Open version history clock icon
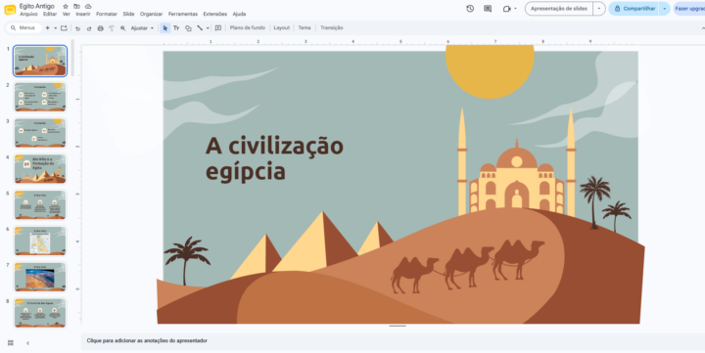 [470, 9]
